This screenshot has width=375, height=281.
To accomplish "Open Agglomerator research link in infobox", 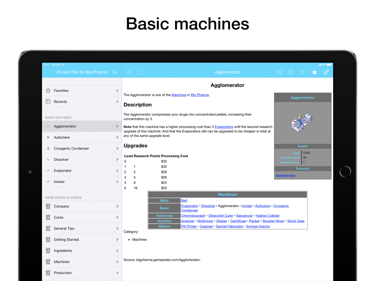I will click(285, 175).
